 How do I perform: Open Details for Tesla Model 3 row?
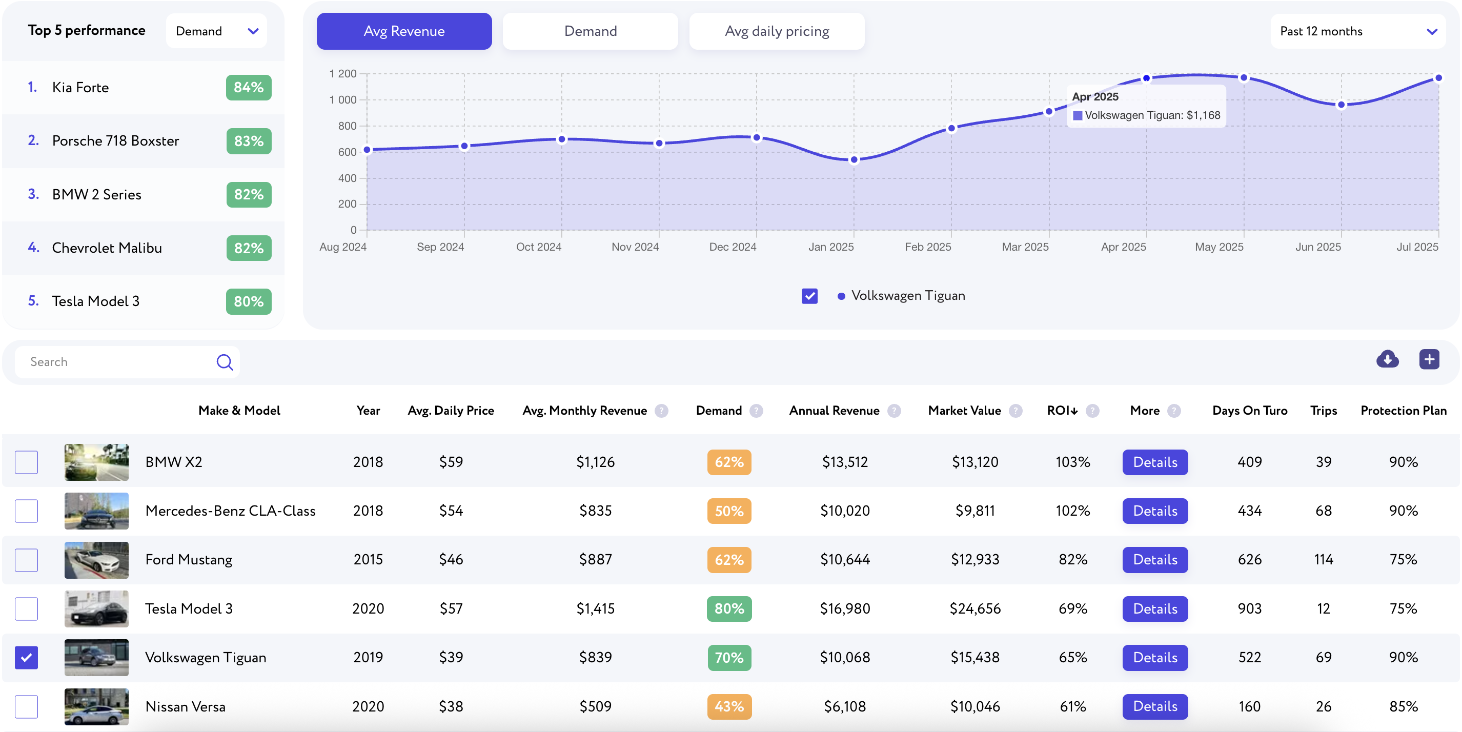pyautogui.click(x=1155, y=608)
